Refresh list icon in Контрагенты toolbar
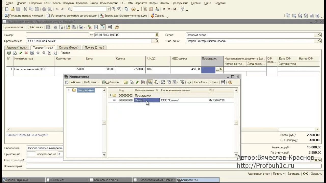Image resolution: width=326 pixels, height=183 pixels. coord(189,82)
